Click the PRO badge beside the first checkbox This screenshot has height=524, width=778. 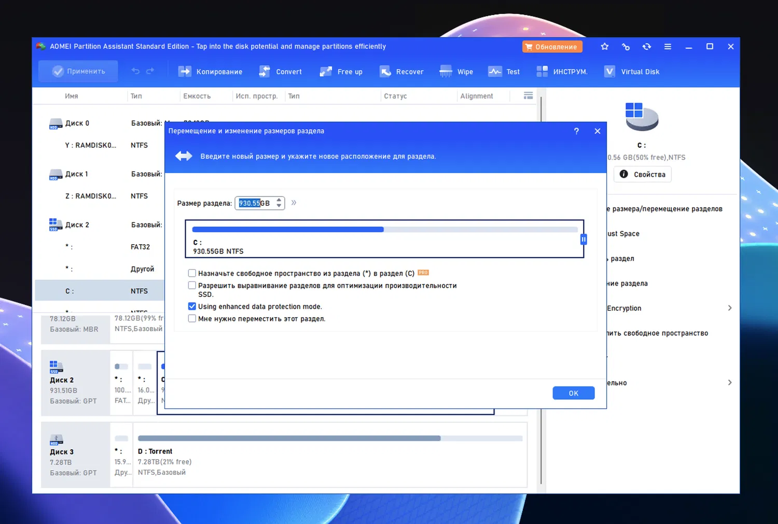[x=423, y=273]
